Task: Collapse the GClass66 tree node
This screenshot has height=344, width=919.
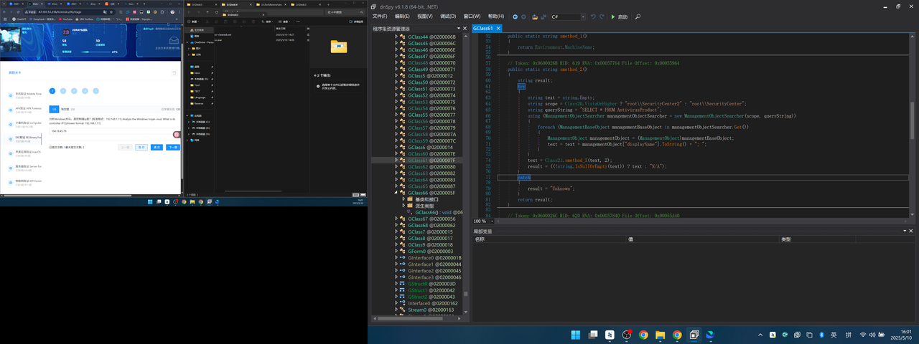Action: tap(396, 193)
